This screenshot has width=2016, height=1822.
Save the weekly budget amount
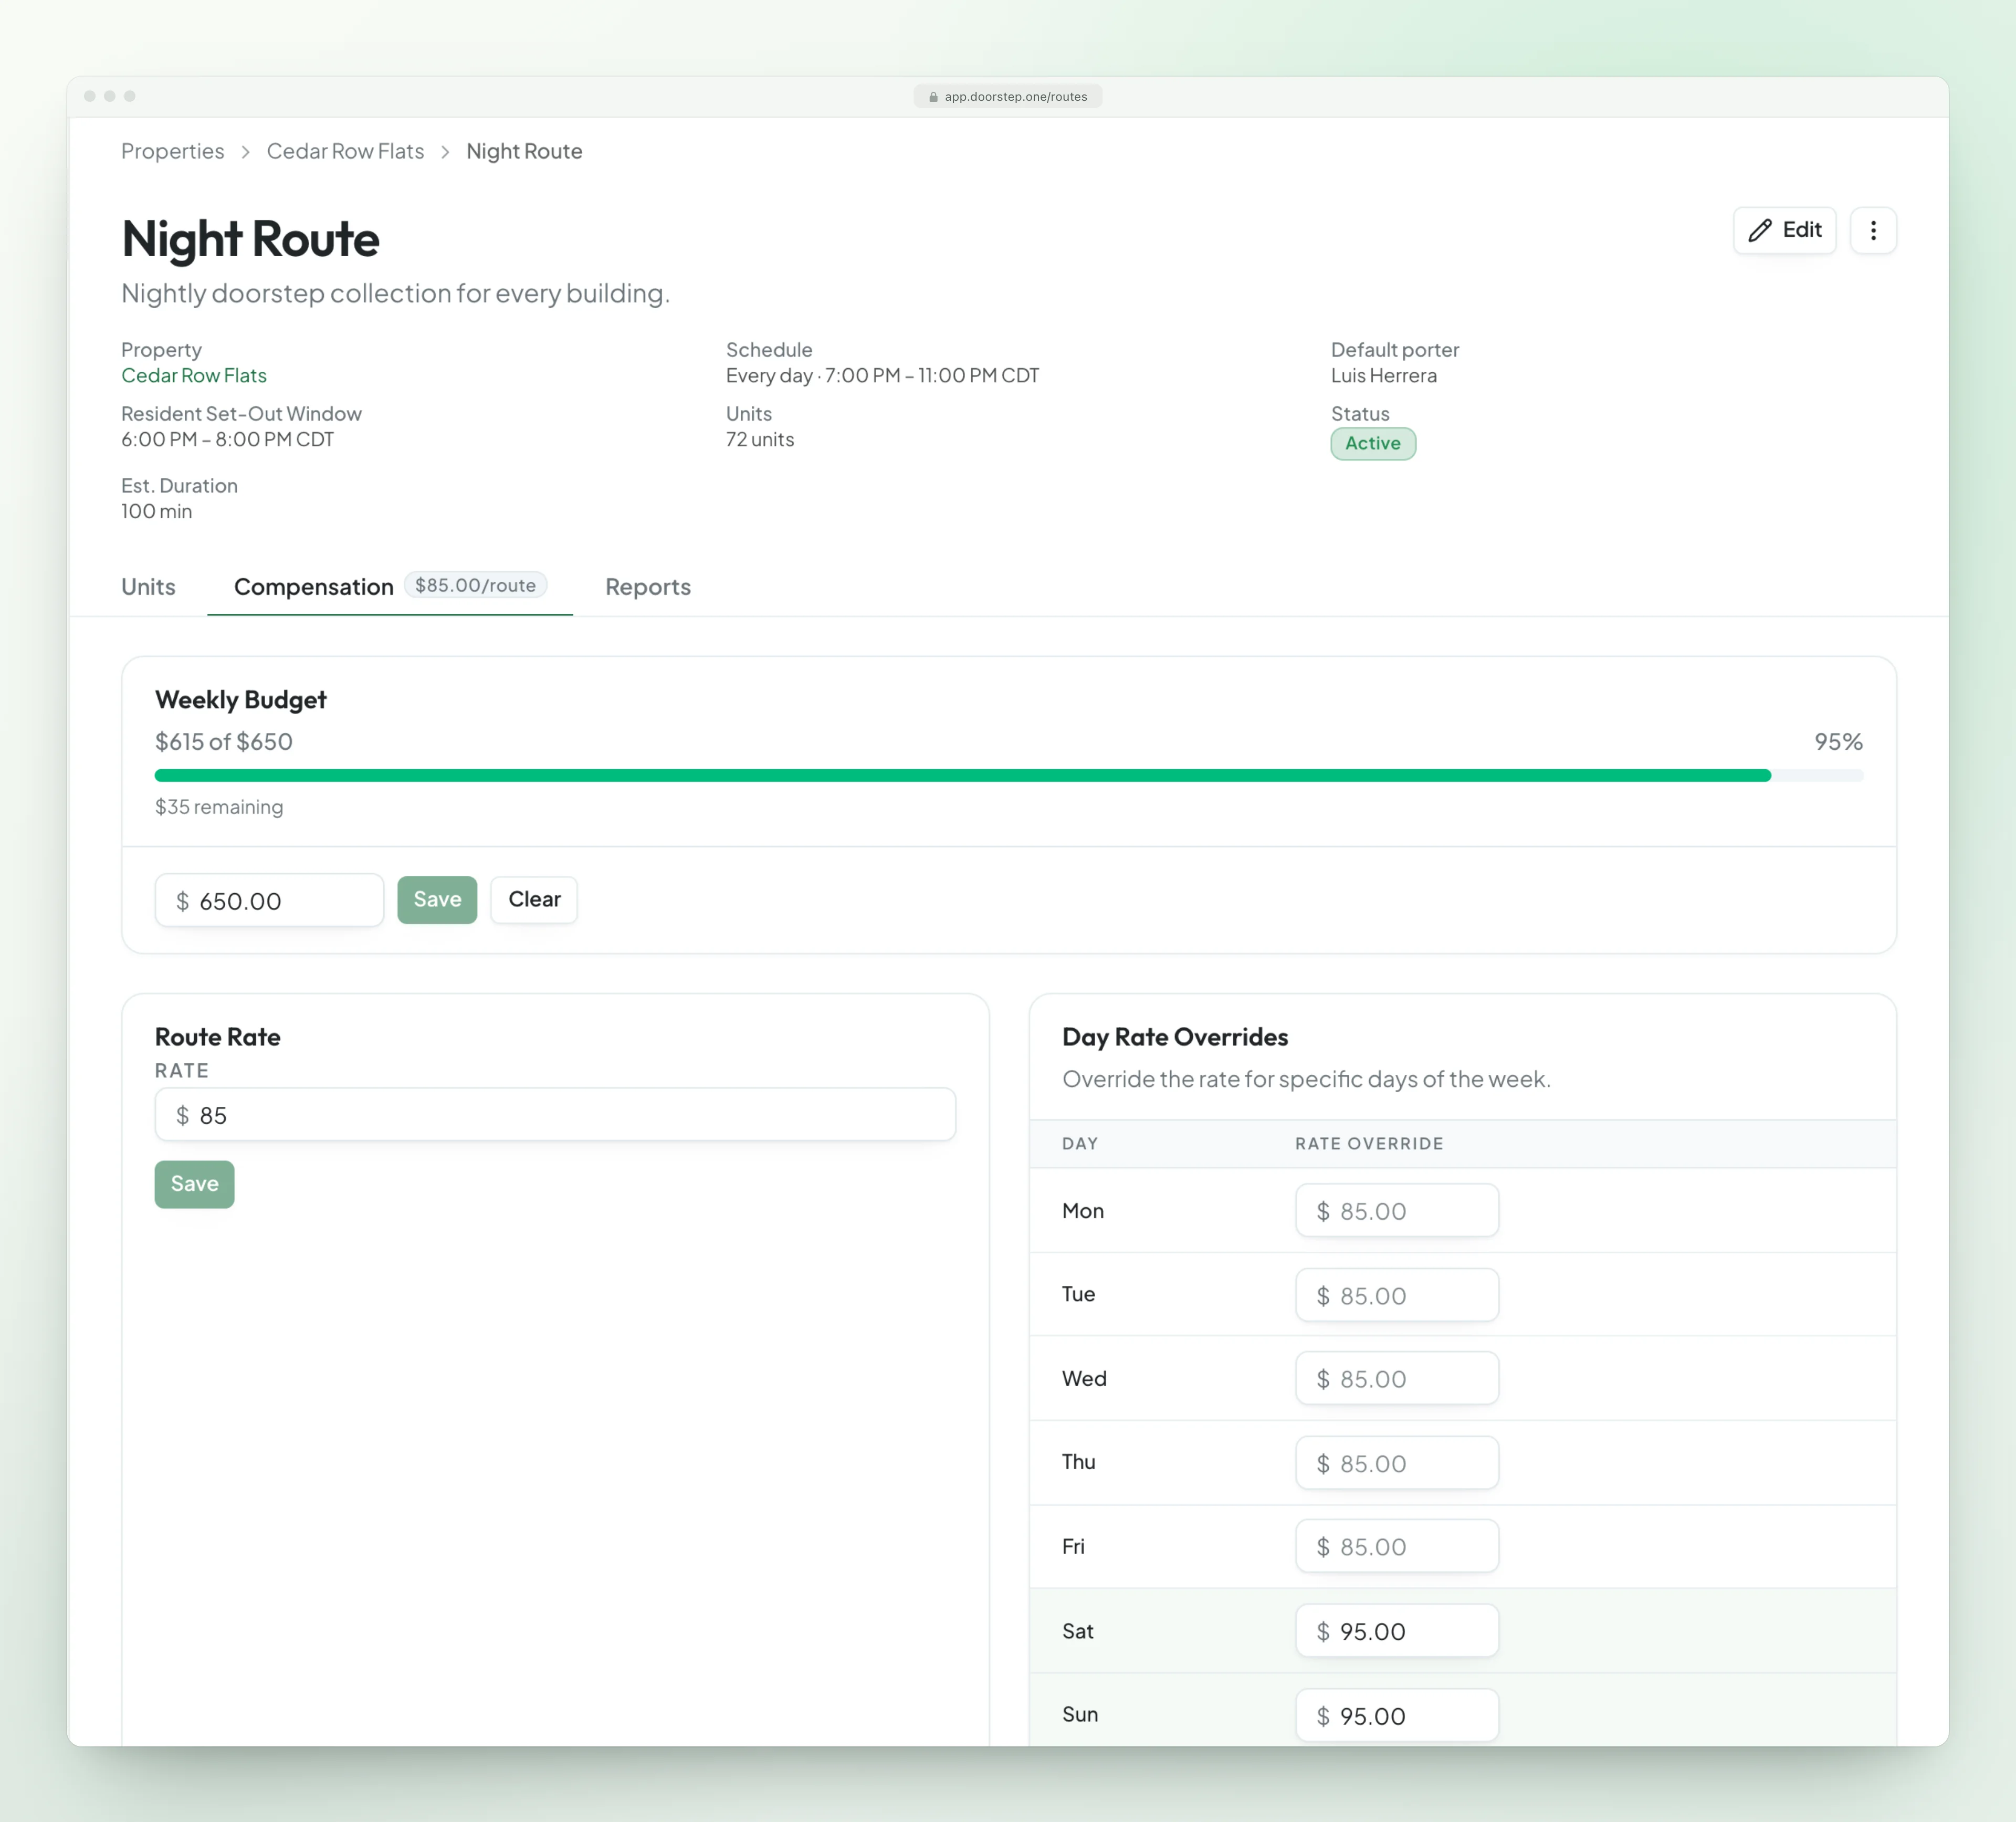point(437,899)
